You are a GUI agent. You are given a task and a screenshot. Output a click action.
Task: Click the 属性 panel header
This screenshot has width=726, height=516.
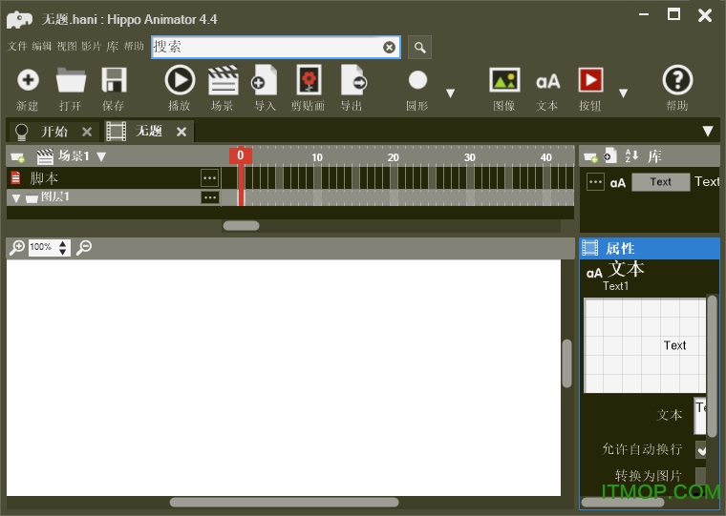tap(650, 248)
